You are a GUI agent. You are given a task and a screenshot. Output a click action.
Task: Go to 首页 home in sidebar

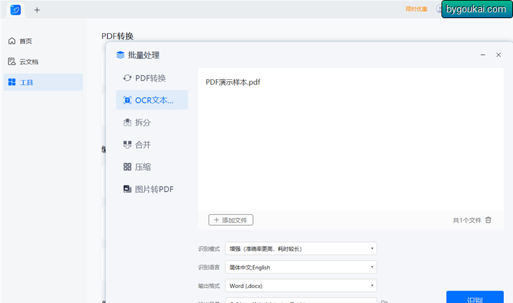(20, 41)
